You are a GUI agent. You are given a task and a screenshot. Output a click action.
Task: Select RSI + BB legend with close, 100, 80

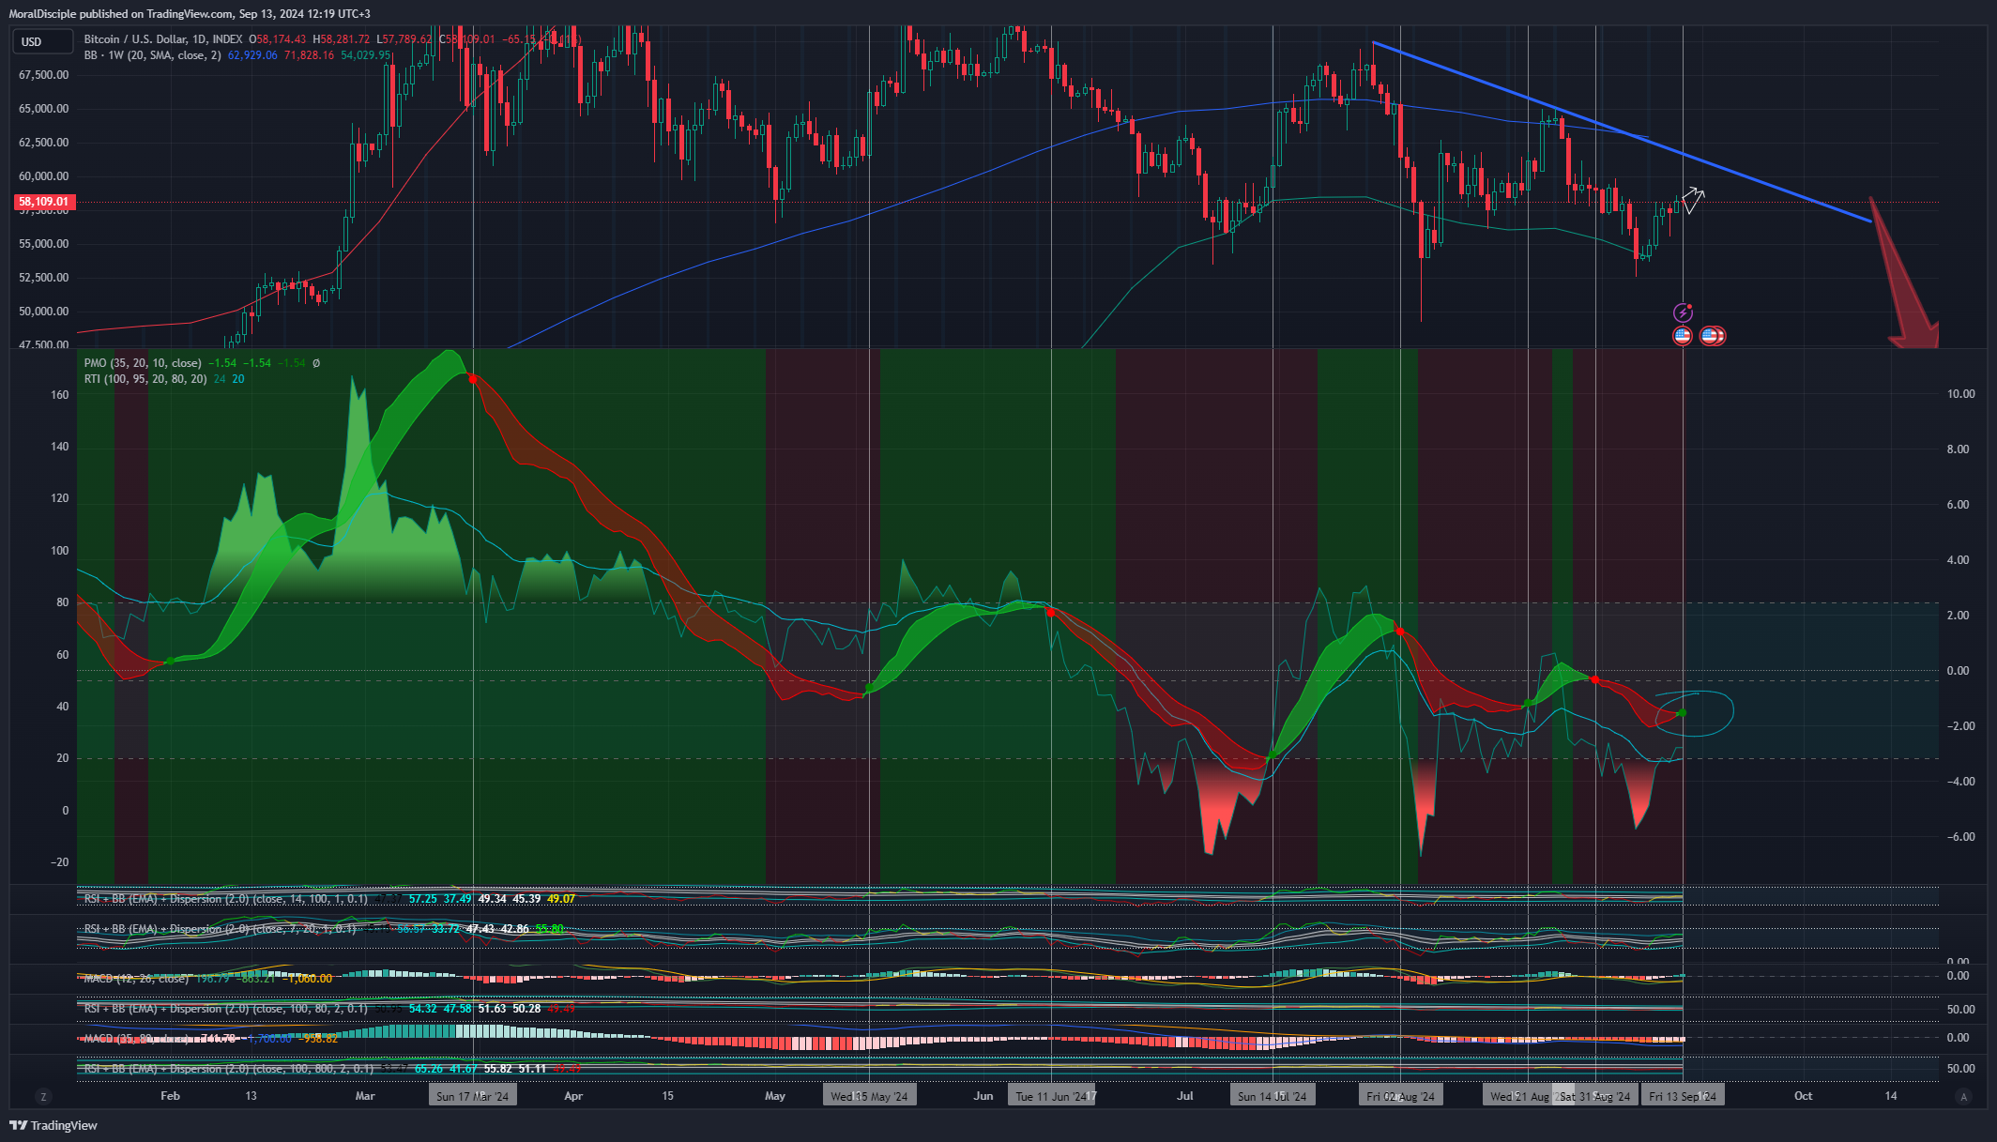click(x=226, y=1009)
